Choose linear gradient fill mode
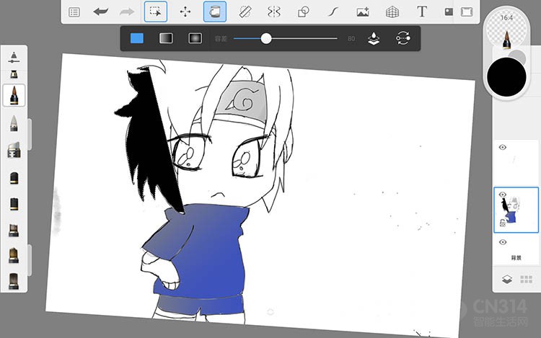541x338 pixels. (x=166, y=38)
